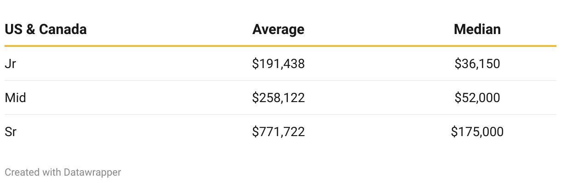Click the yellow header underline divider
561x183 pixels.
click(x=280, y=46)
